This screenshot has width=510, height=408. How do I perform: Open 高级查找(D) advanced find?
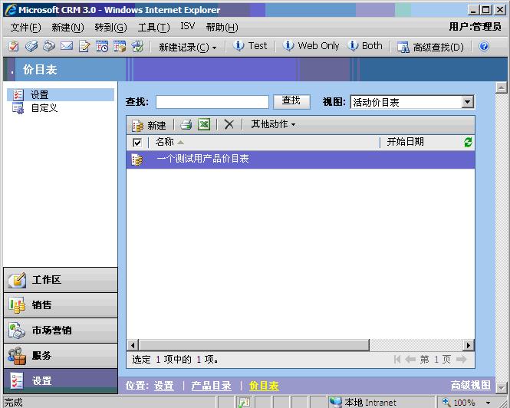430,48
